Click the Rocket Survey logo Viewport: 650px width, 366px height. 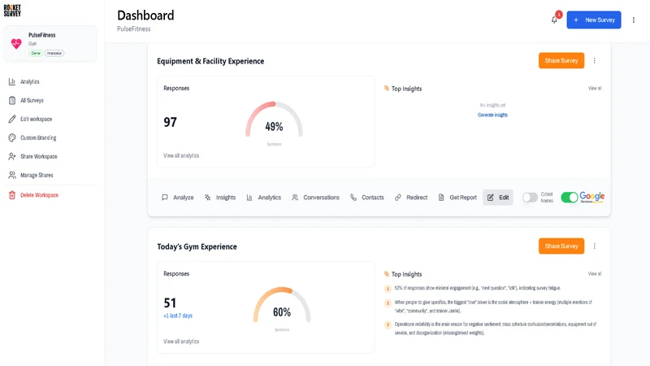[12, 11]
